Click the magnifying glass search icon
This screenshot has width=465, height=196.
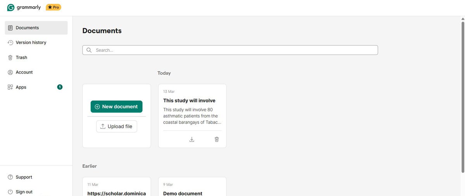tap(89, 50)
